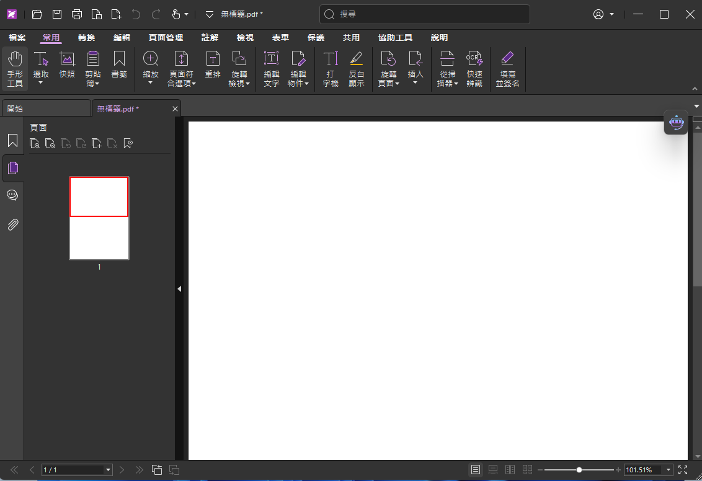Open the attachments panel paperclip icon

[x=12, y=224]
